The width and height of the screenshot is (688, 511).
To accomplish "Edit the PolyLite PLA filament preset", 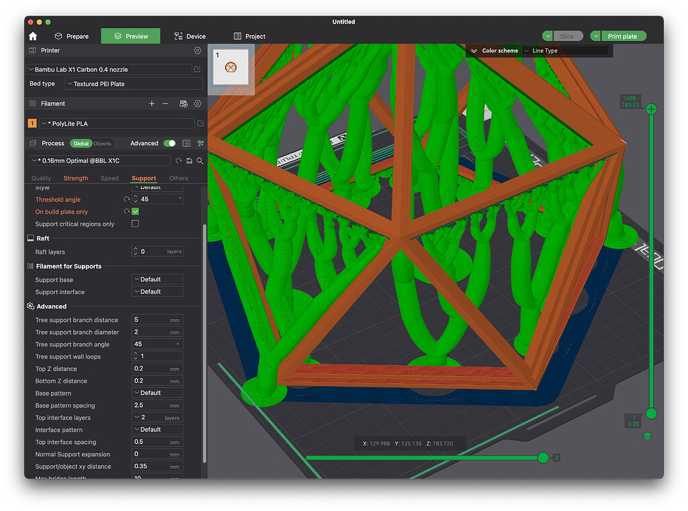I will click(x=200, y=124).
